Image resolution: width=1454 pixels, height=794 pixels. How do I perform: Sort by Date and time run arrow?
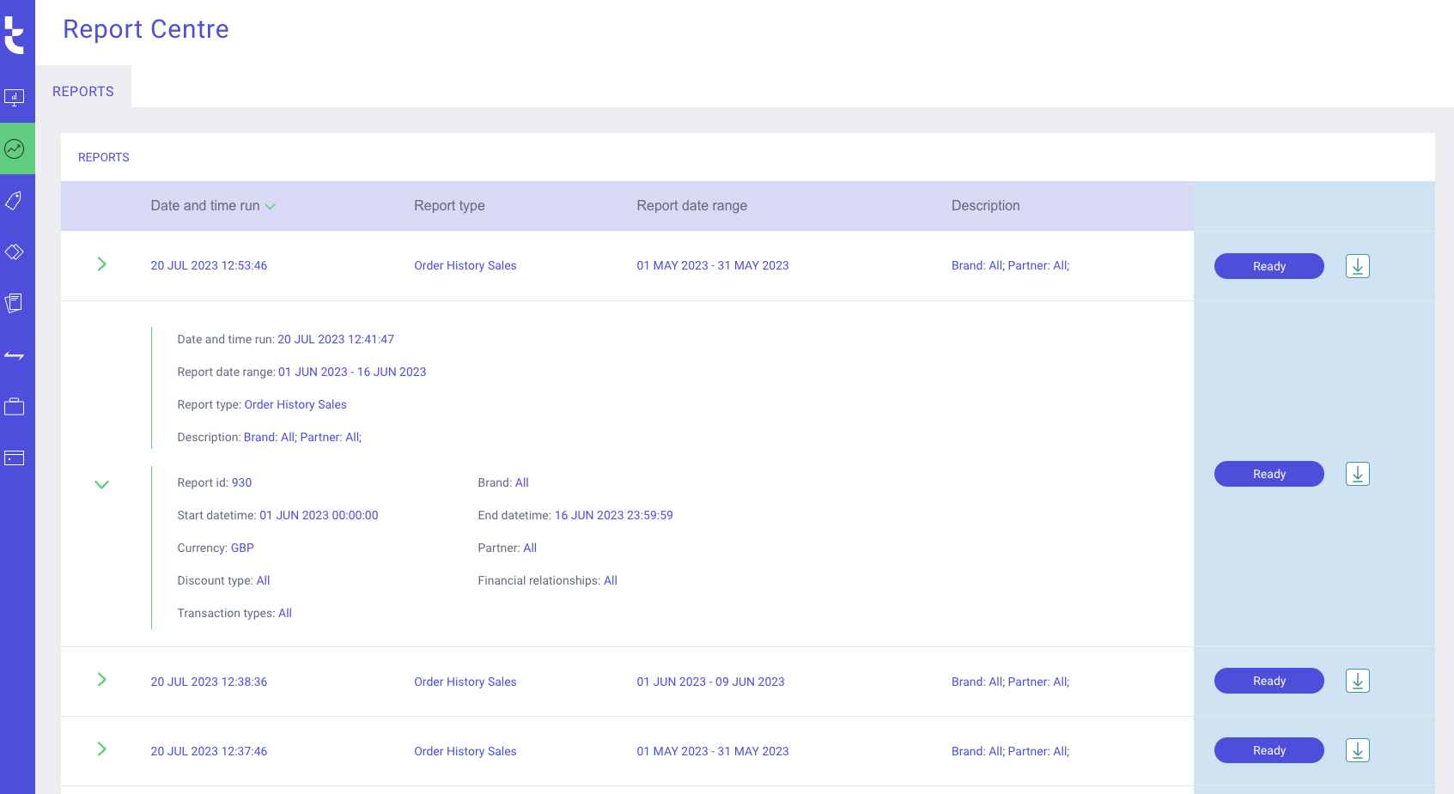(270, 207)
